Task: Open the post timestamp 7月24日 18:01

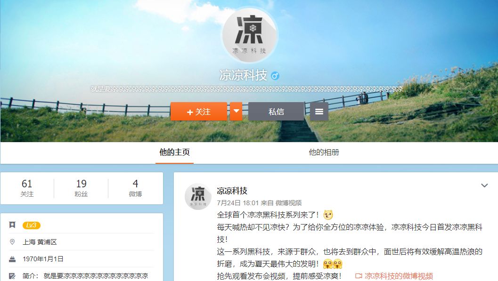Action: tap(238, 203)
